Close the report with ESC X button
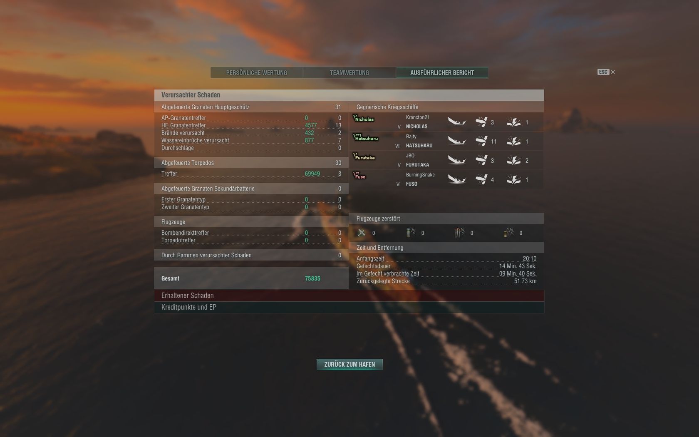This screenshot has height=437, width=699. 606,72
